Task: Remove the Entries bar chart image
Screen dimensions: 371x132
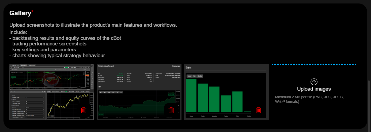Action: [x=258, y=110]
